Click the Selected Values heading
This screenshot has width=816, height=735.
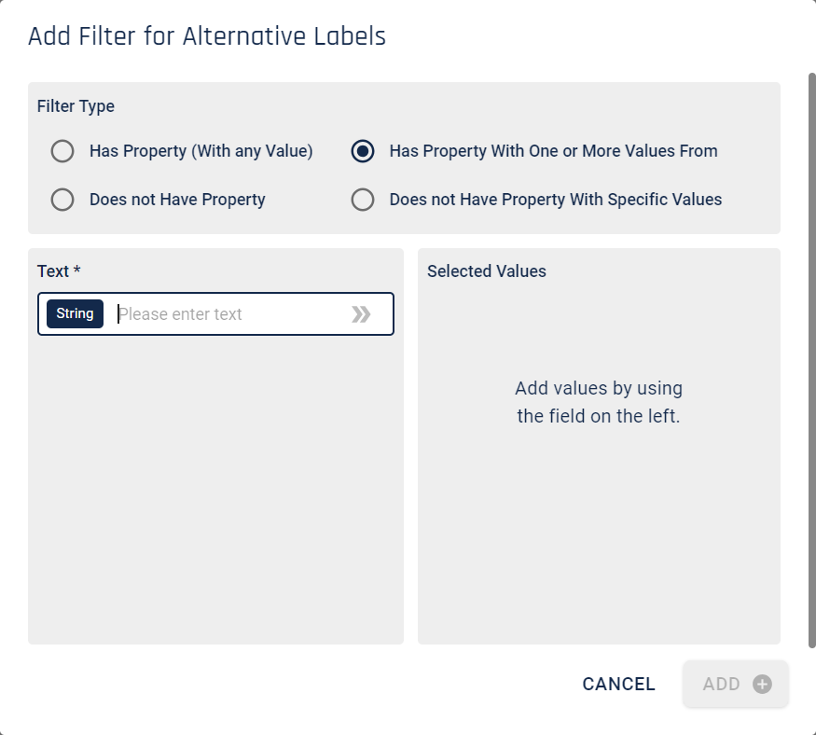[487, 271]
